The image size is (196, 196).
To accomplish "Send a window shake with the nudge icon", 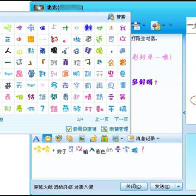I will (70, 139).
